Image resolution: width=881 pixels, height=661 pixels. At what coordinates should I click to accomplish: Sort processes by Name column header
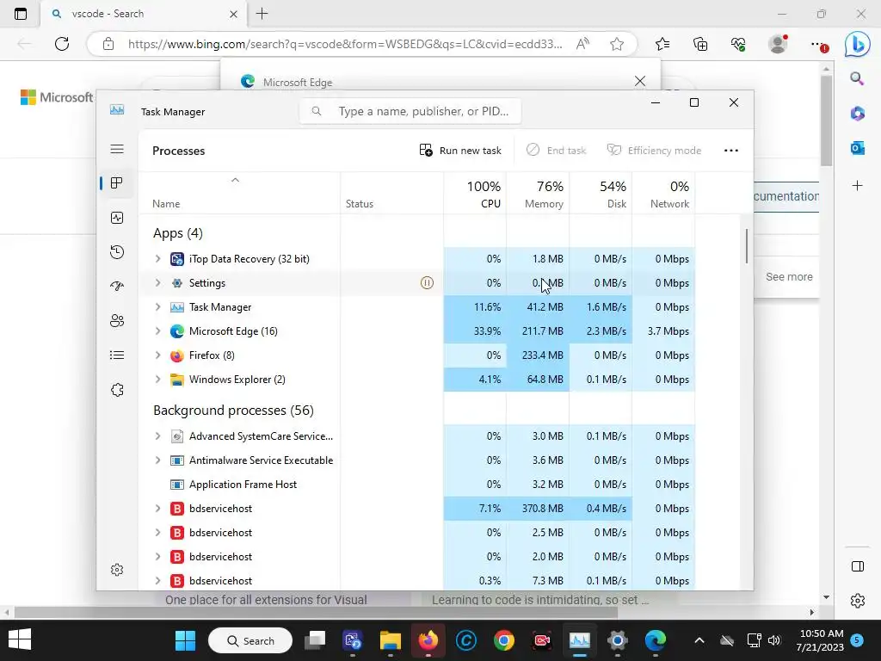239,194
